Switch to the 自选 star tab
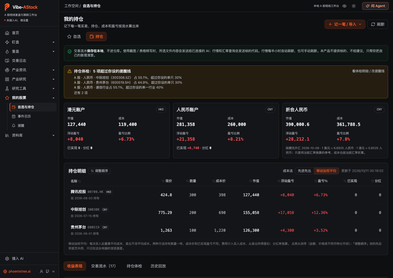This screenshot has height=278, width=393. tap(74, 37)
